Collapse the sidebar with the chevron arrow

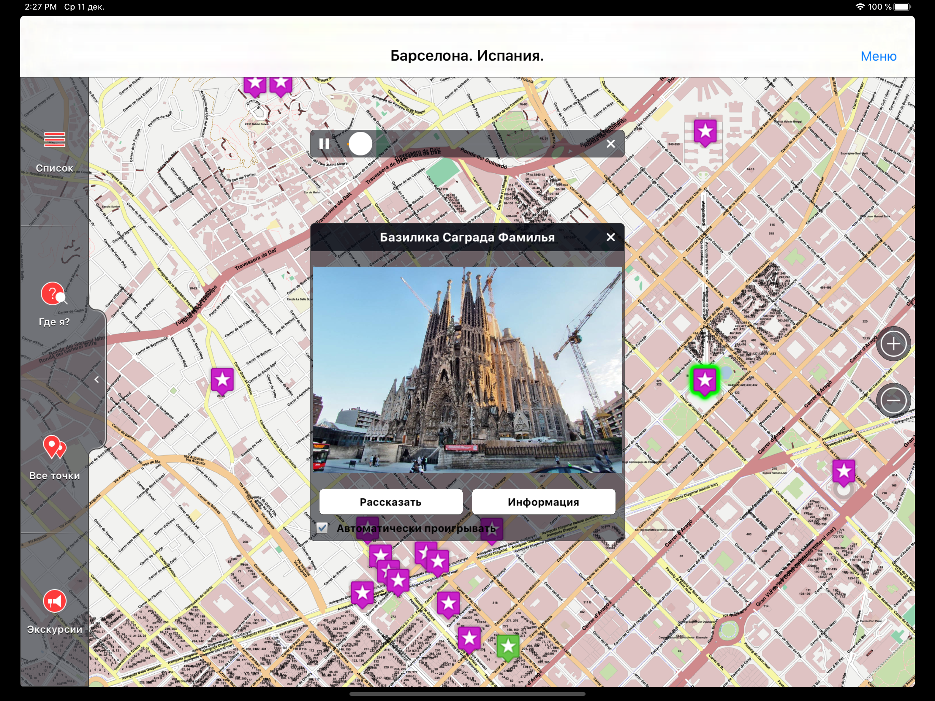click(x=97, y=380)
